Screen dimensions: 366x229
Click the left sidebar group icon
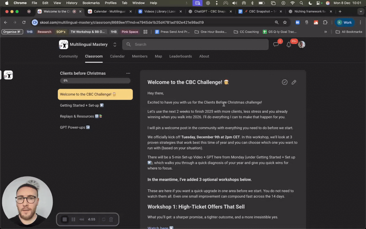click(x=8, y=75)
